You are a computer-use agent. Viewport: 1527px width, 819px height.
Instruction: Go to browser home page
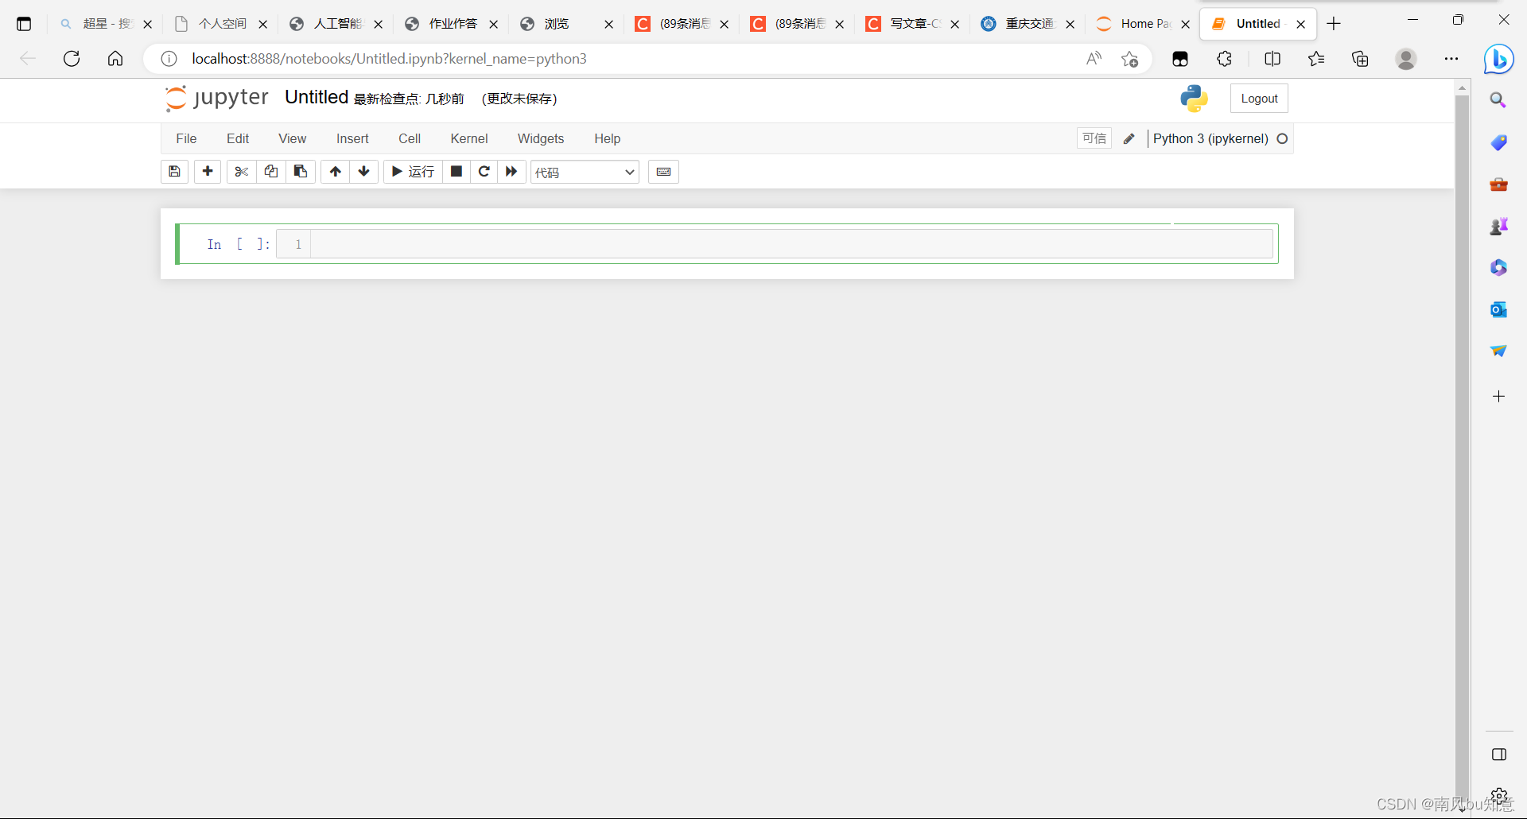pos(115,59)
